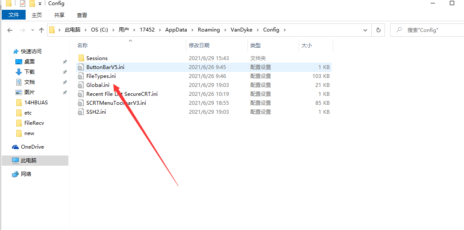Select the SSH2.ini file icon
This screenshot has height=230, width=464.
pyautogui.click(x=81, y=112)
